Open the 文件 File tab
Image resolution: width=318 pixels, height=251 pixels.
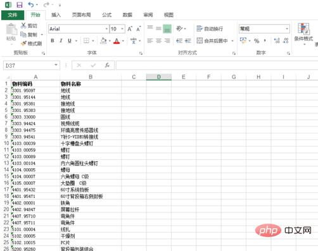13,15
